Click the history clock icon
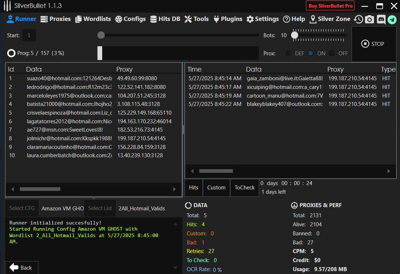 (358, 20)
